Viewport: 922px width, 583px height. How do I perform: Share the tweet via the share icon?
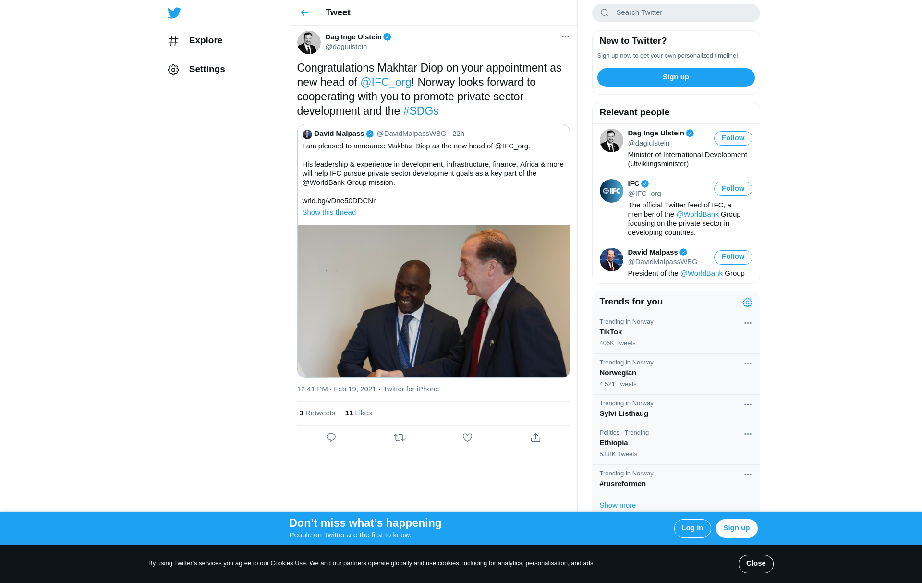coord(535,437)
